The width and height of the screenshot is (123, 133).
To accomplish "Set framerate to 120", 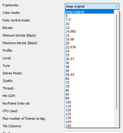I will coord(89,110).
